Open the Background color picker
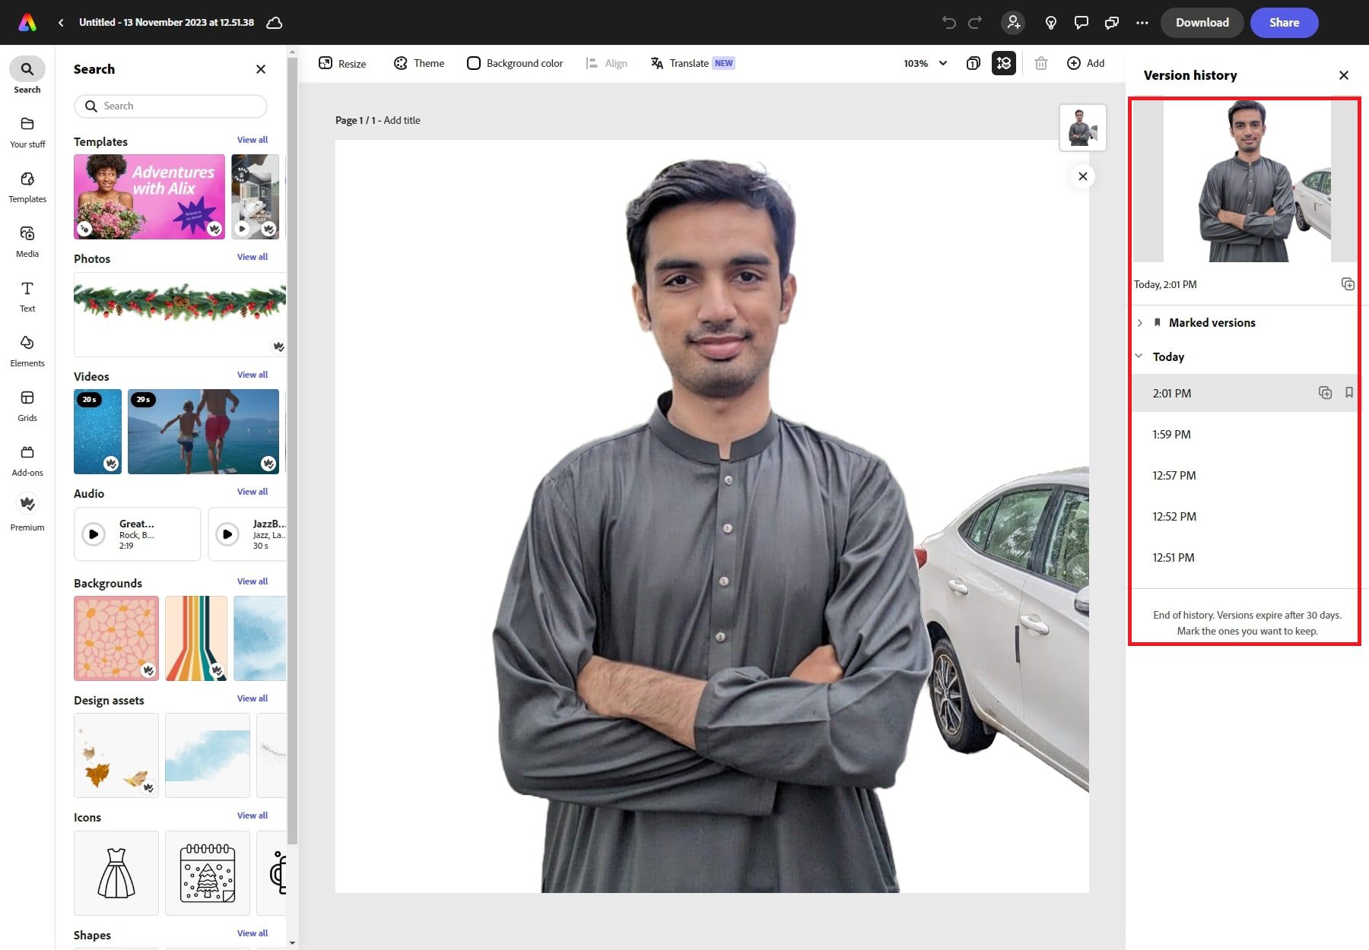Viewport: 1369px width, 950px height. [515, 63]
